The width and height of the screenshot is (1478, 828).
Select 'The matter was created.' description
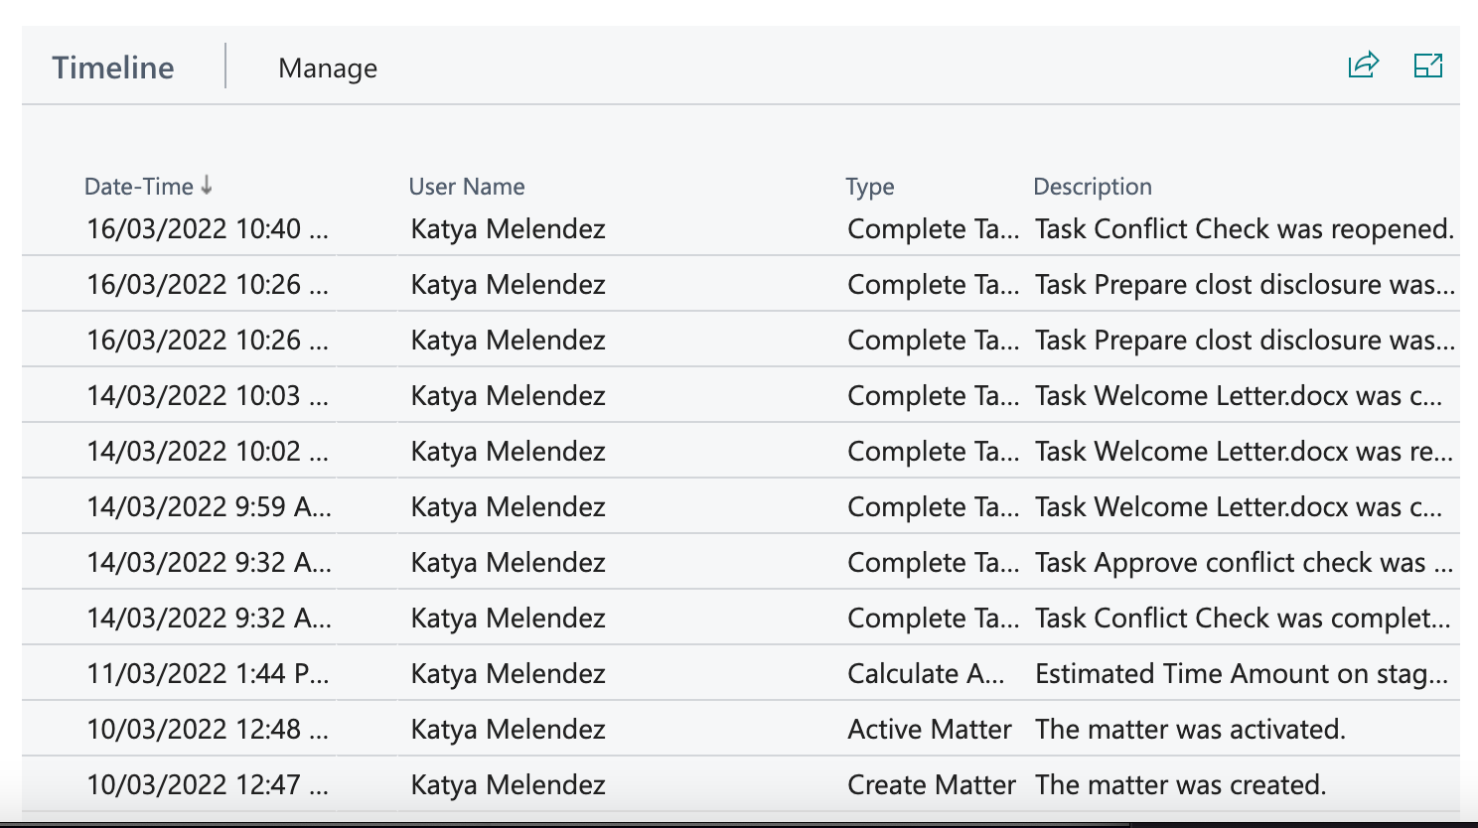coord(1181,784)
